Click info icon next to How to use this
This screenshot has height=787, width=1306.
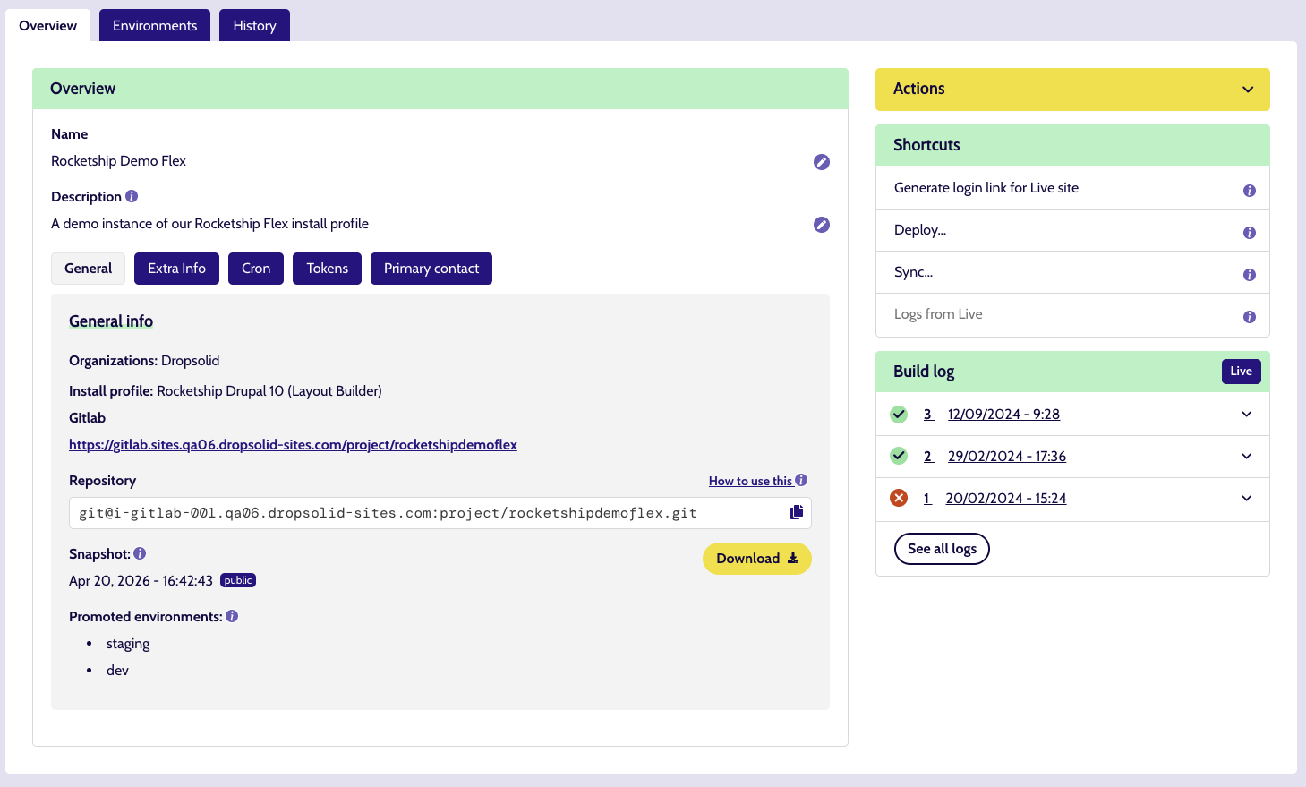[x=801, y=480]
